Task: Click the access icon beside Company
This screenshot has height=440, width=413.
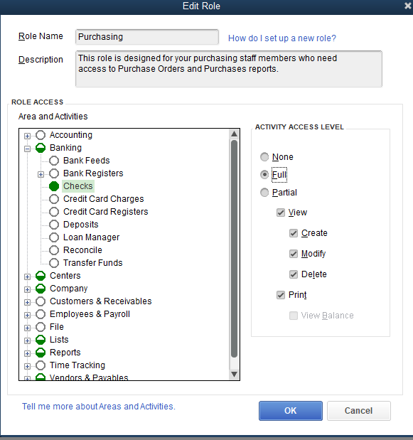Action: point(41,289)
